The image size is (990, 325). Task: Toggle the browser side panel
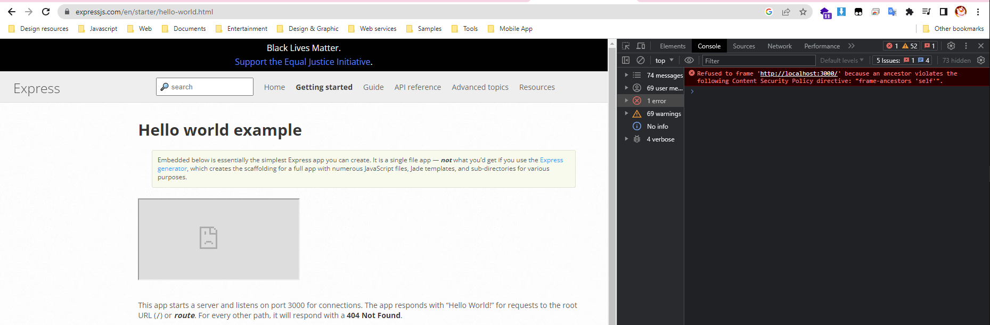944,12
